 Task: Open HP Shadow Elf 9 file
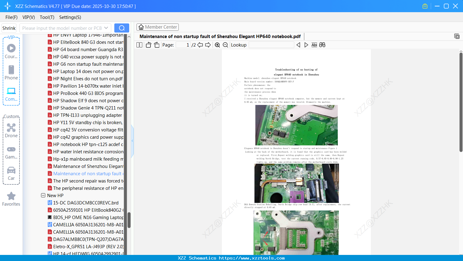tap(85, 101)
